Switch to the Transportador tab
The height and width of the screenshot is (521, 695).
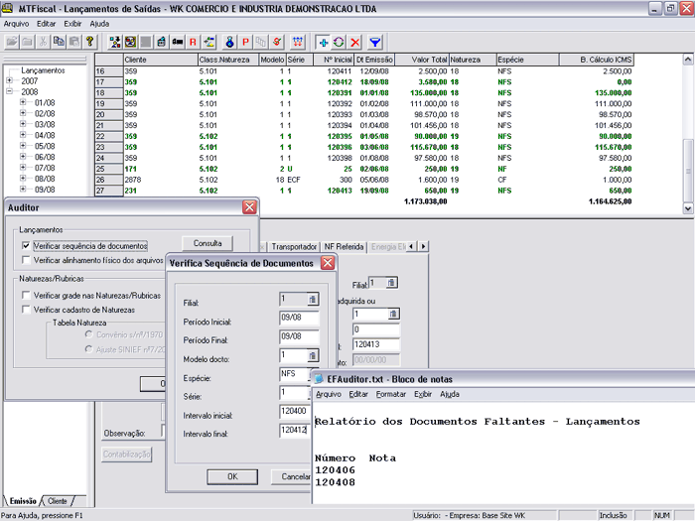(294, 246)
